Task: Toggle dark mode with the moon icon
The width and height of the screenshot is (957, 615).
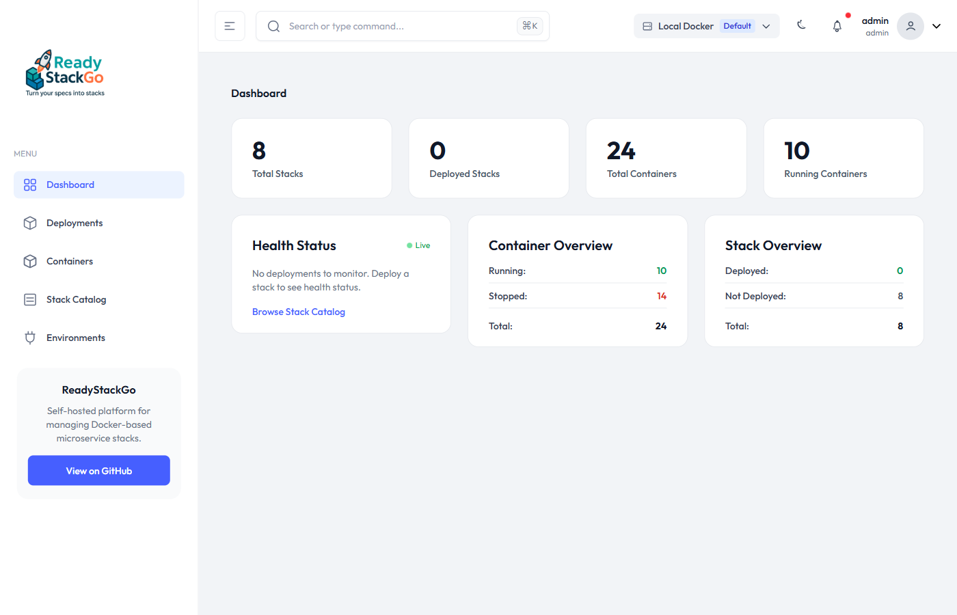Action: tap(801, 25)
